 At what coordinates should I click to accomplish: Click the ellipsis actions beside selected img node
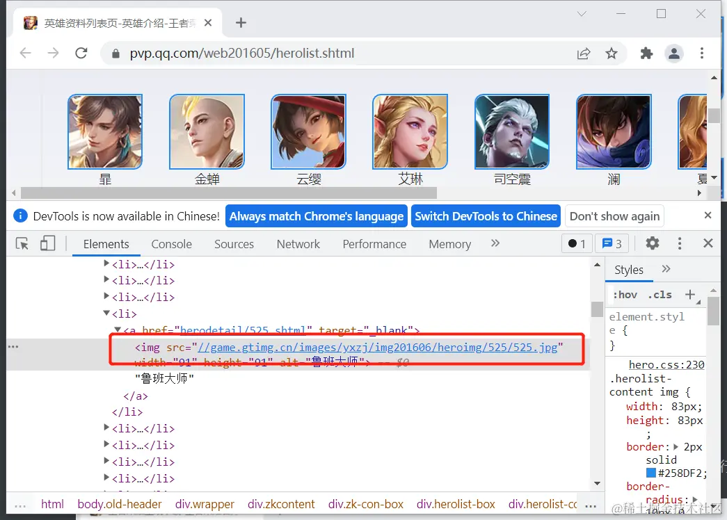pos(13,346)
